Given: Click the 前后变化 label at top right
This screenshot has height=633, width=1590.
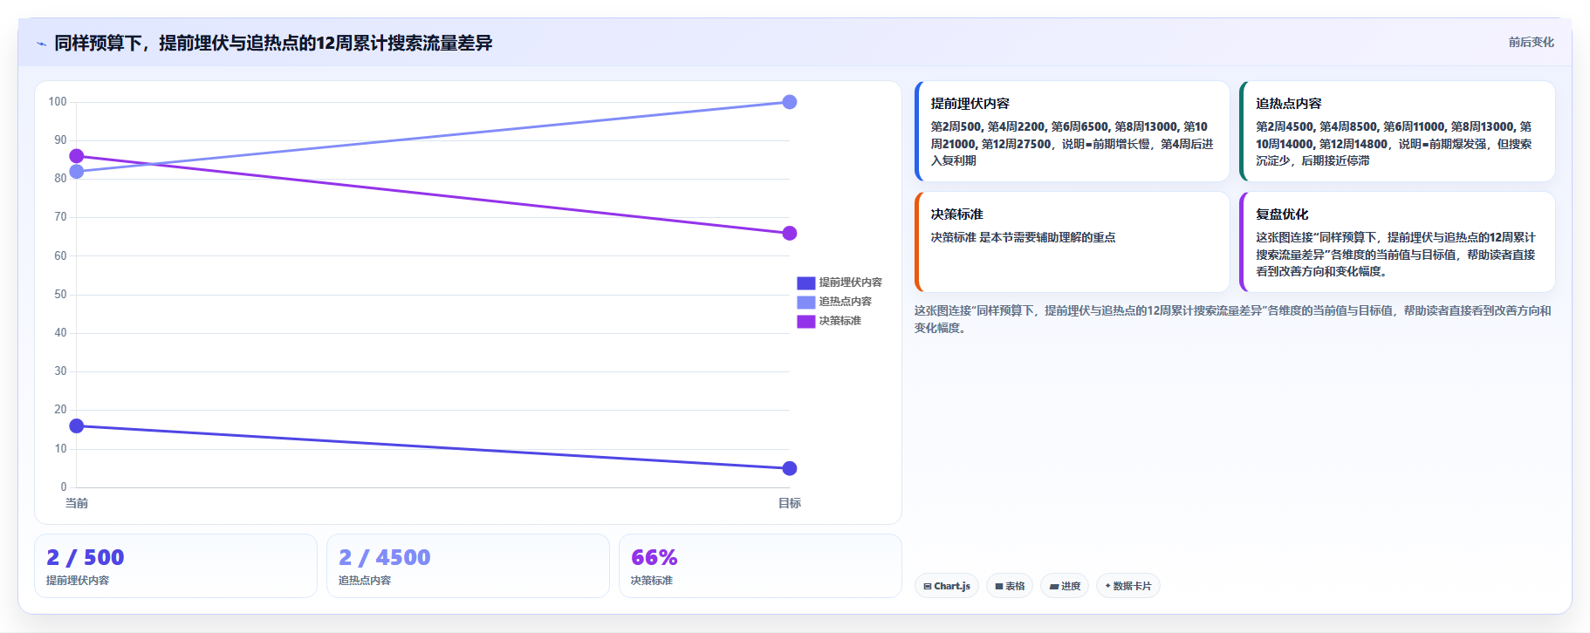Looking at the screenshot, I should [x=1531, y=42].
